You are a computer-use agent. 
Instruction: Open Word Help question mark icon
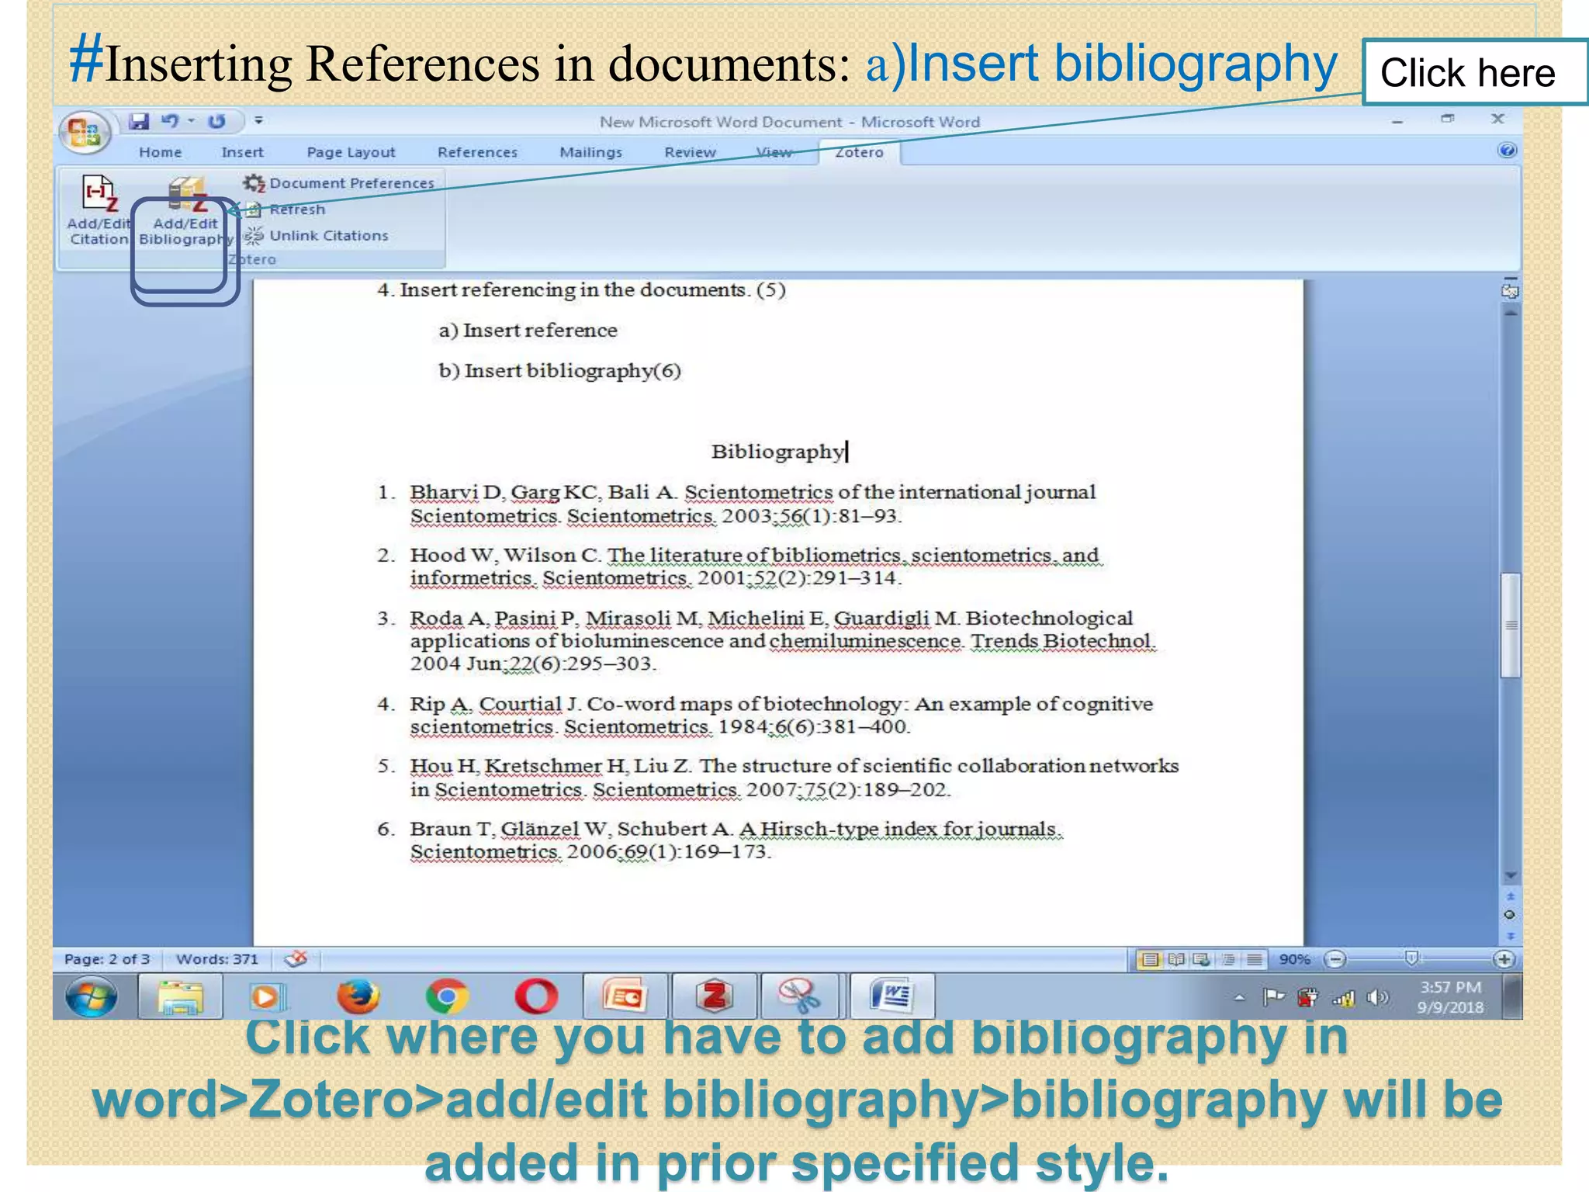click(x=1507, y=151)
